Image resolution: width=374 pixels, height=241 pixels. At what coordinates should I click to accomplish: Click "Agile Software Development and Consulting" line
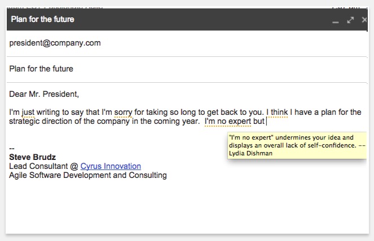pyautogui.click(x=88, y=175)
